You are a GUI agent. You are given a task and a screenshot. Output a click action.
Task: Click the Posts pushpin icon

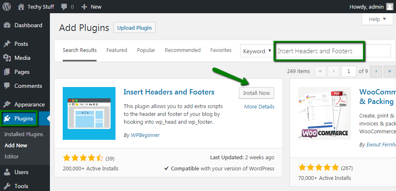click(7, 44)
